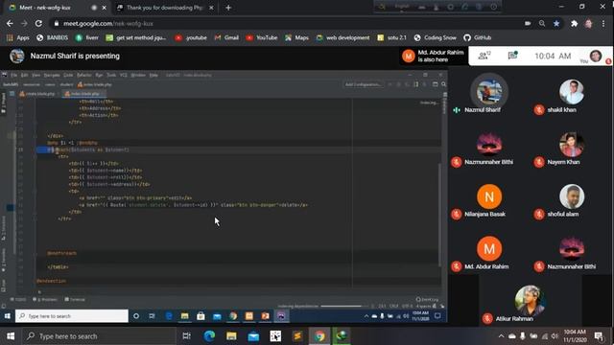Click Chrome icon on Windows taskbar
Viewport: 614px width, 345px height.
coord(319,336)
